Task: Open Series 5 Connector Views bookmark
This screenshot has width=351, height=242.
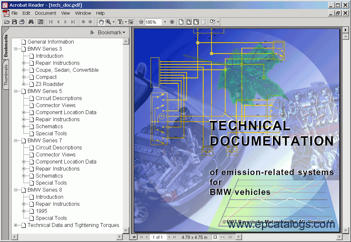Action: click(x=56, y=105)
